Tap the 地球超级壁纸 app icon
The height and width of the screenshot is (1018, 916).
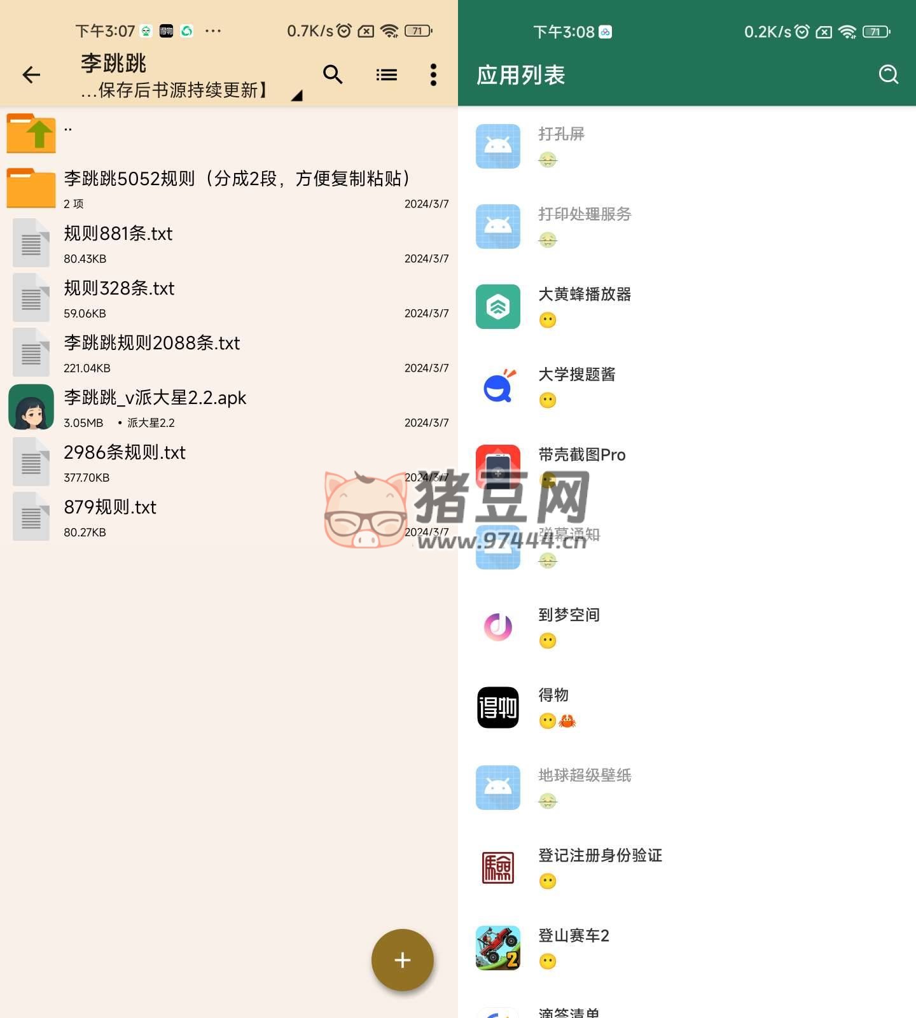(498, 788)
